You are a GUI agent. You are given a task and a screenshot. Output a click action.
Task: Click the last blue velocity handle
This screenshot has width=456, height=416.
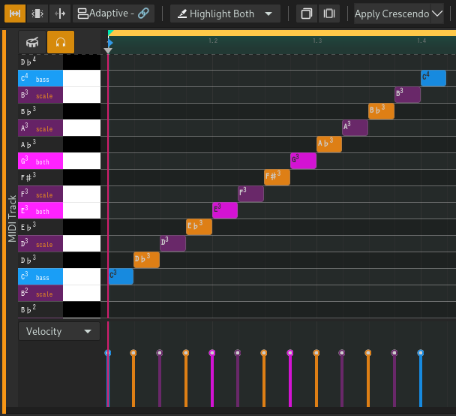click(420, 353)
